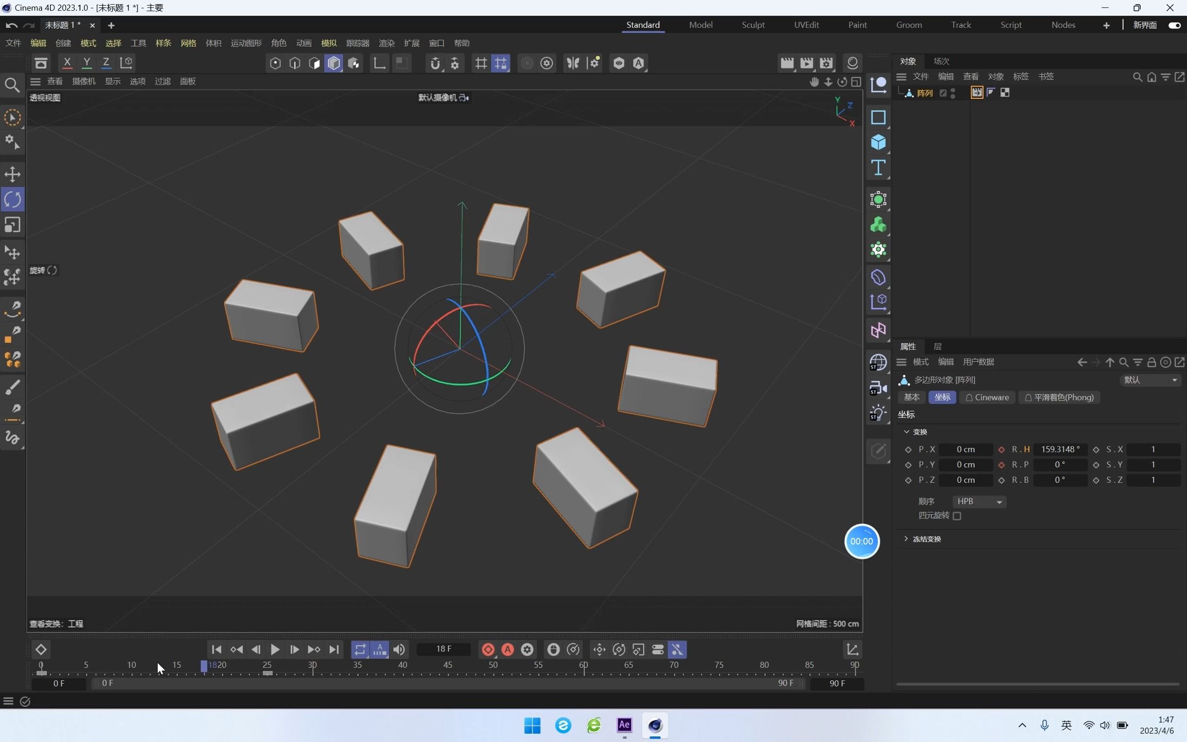Viewport: 1187px width, 742px height.
Task: Toggle the X axis lock
Action: tap(67, 63)
